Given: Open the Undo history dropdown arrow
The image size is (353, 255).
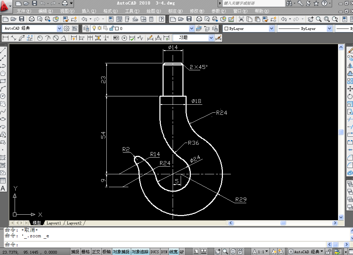Looking at the screenshot, I should click(90, 19).
